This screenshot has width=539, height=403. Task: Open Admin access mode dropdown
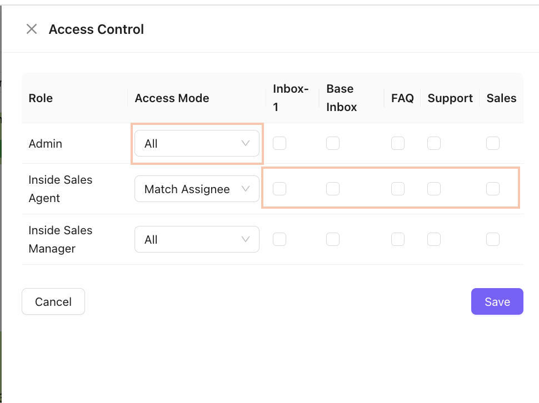197,144
